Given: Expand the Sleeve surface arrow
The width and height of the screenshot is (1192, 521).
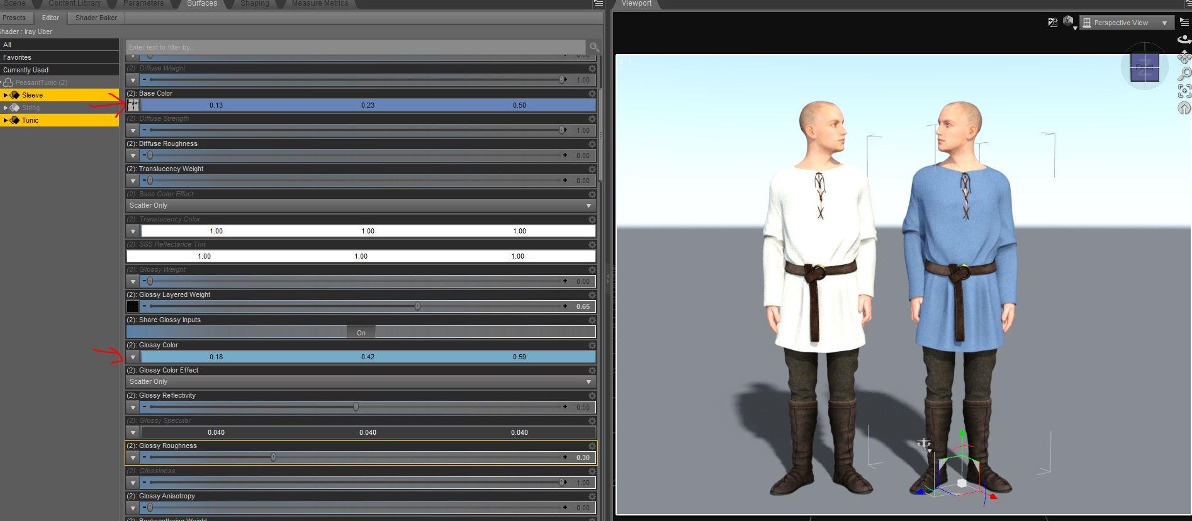Looking at the screenshot, I should (x=6, y=95).
